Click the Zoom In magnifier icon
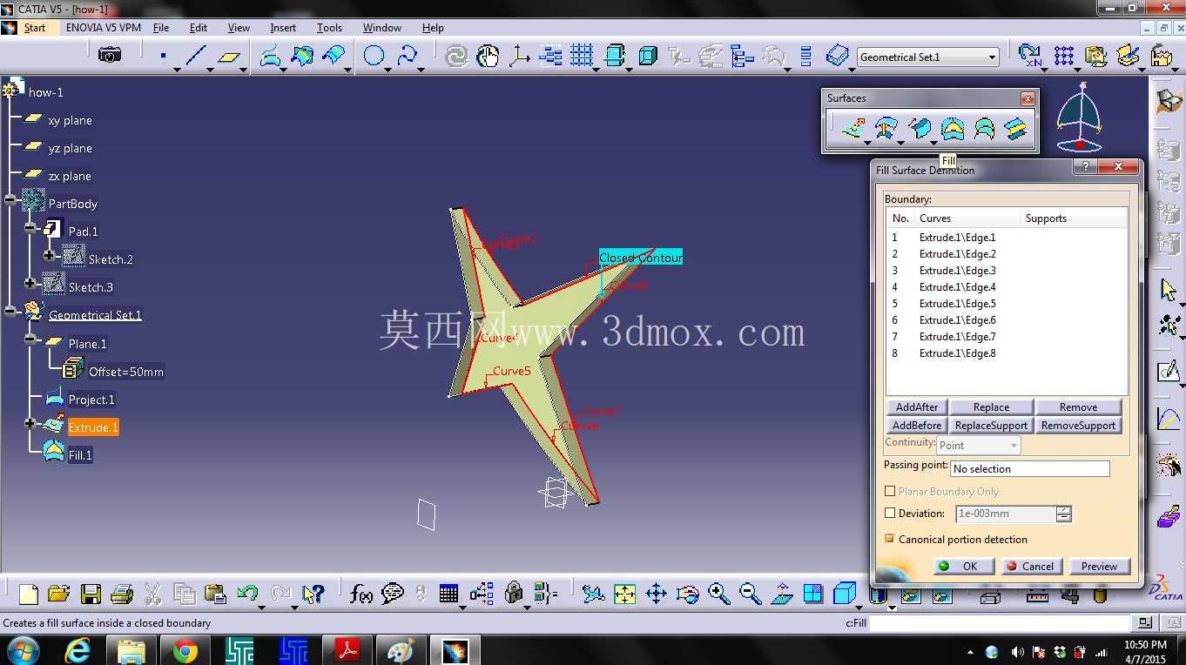The image size is (1186, 665). pos(718,594)
